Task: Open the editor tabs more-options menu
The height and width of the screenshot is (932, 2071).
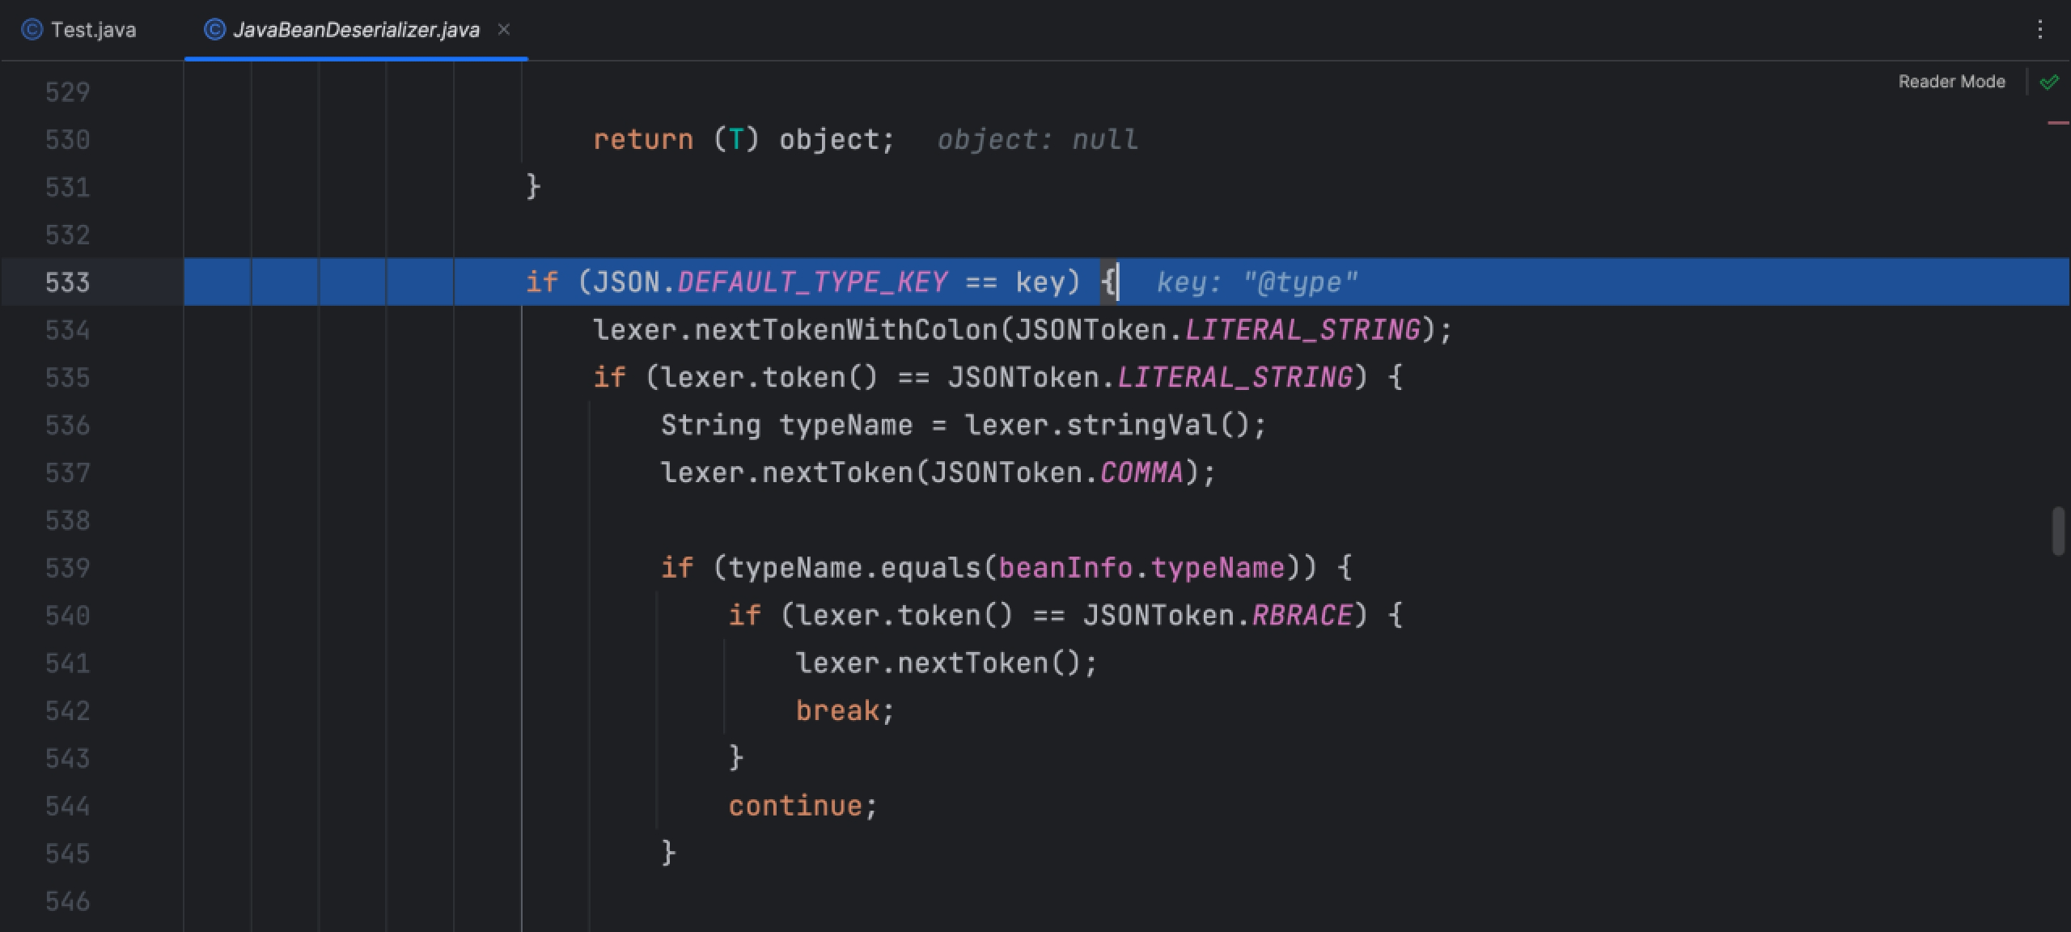Action: click(x=2039, y=30)
